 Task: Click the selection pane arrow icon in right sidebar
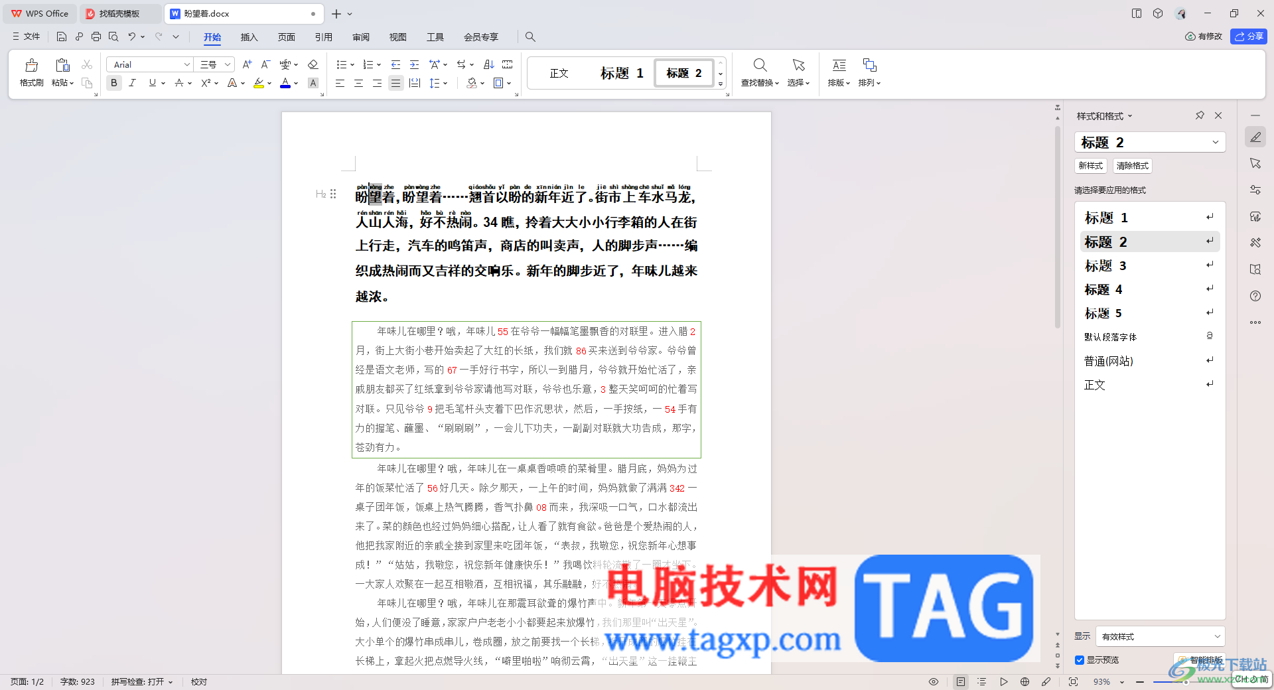[1255, 163]
